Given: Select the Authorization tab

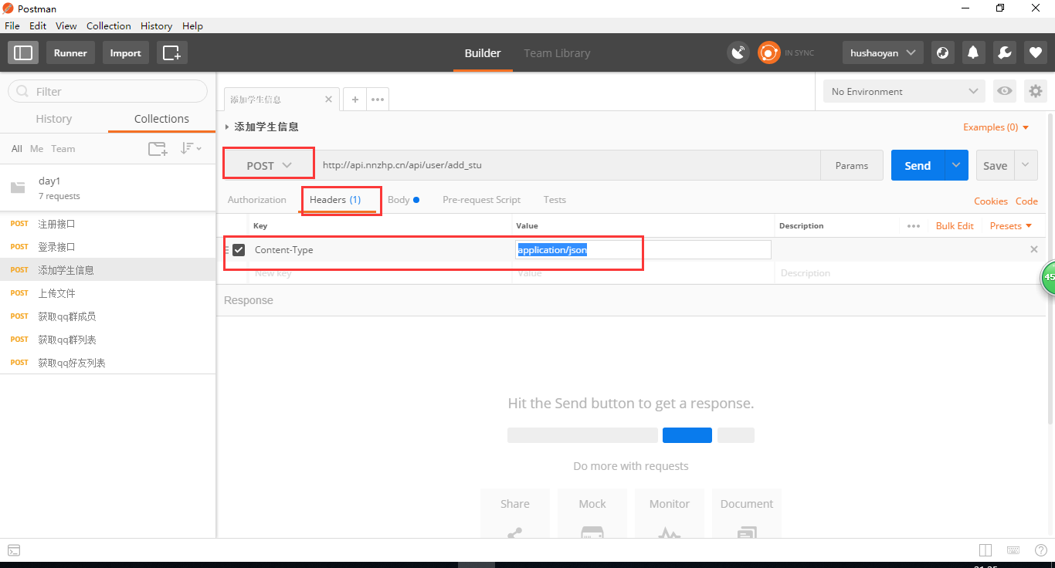Looking at the screenshot, I should tap(257, 199).
